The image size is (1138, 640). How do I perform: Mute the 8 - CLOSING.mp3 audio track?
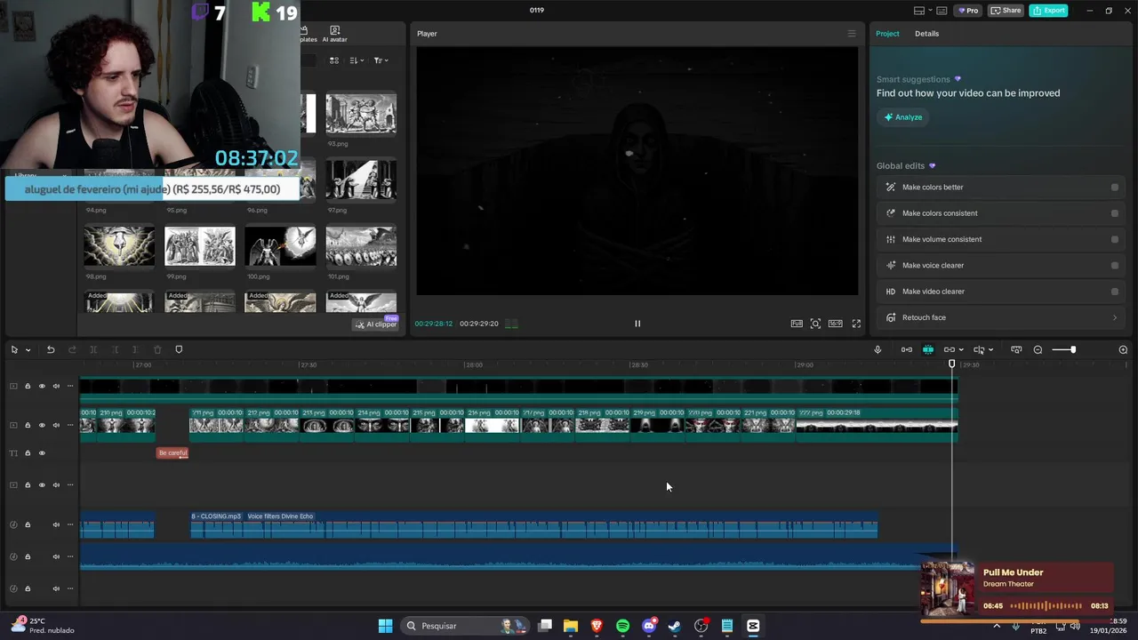pos(56,524)
